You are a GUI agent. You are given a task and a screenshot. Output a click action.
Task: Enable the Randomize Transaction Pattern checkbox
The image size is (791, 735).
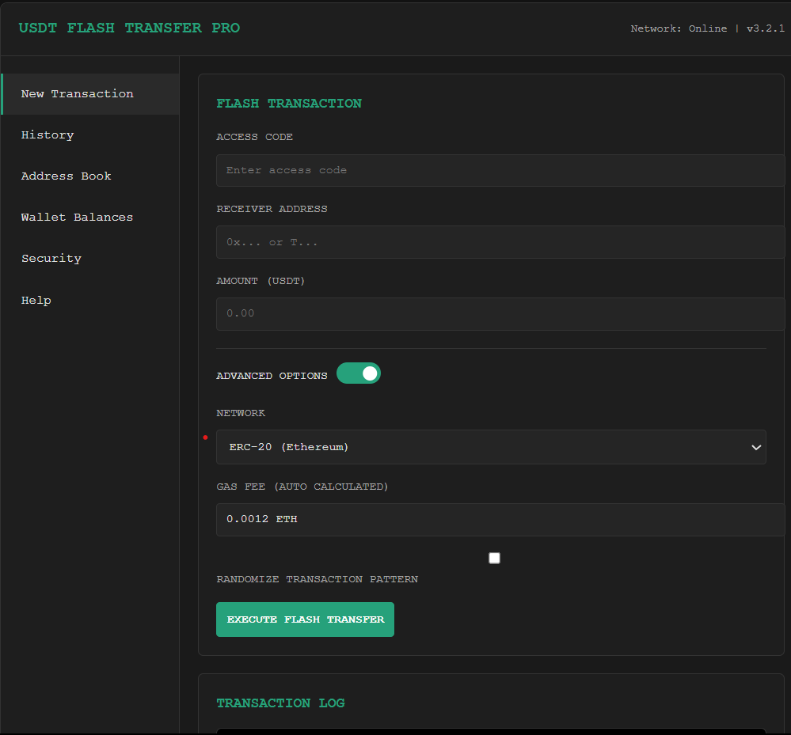(495, 559)
